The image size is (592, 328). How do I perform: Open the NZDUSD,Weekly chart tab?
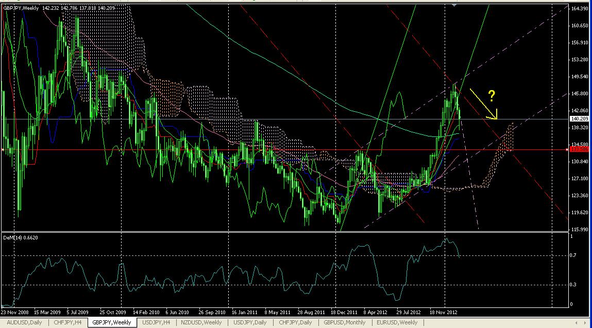click(201, 322)
